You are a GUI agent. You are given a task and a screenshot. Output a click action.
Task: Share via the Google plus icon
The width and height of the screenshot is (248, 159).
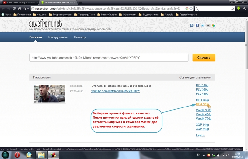coord(208,25)
